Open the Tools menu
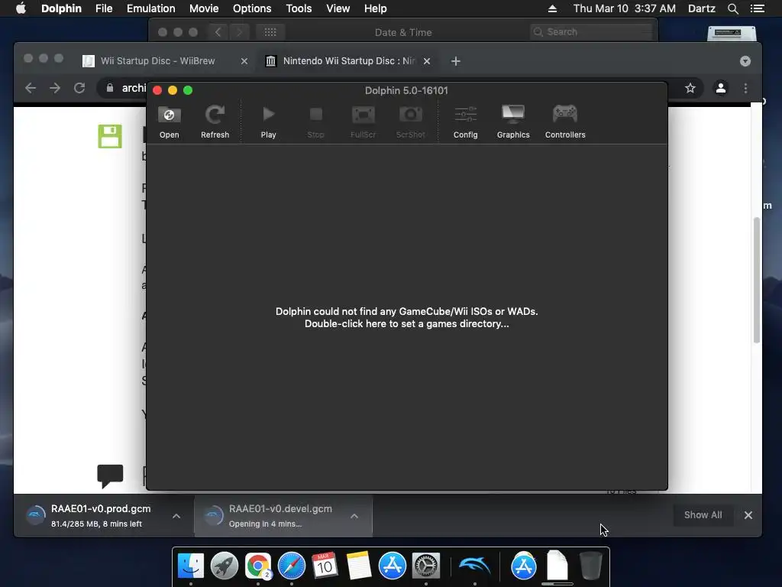782x587 pixels. pyautogui.click(x=299, y=8)
